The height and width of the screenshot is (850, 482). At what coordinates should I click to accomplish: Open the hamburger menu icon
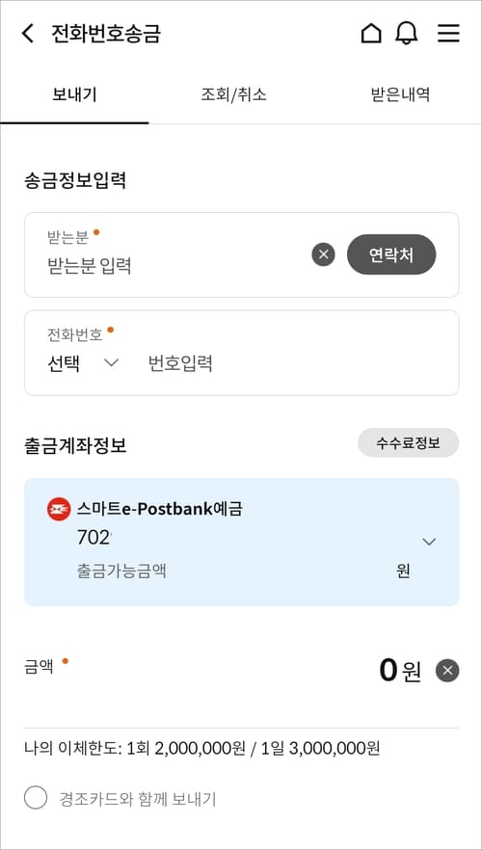click(x=448, y=34)
